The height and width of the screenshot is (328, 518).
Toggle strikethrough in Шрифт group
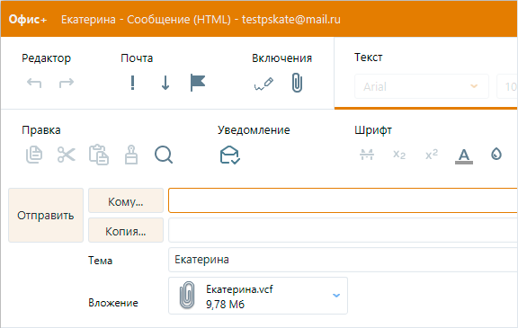point(367,154)
